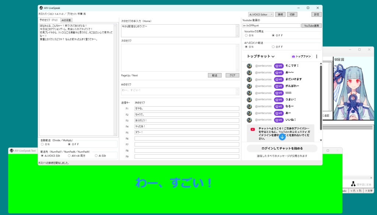Screen dimensions: 377x215
Task: Click the 標準語に変換 icon in A.I.VOICE window
Action: pyautogui.click(x=353, y=184)
